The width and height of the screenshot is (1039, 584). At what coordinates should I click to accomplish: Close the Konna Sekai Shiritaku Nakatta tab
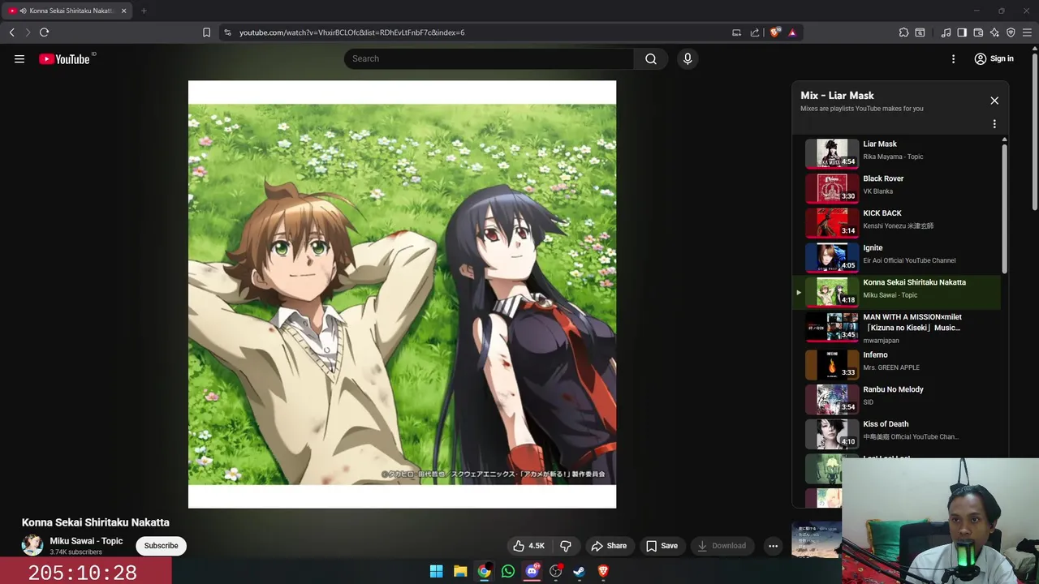[x=123, y=11]
